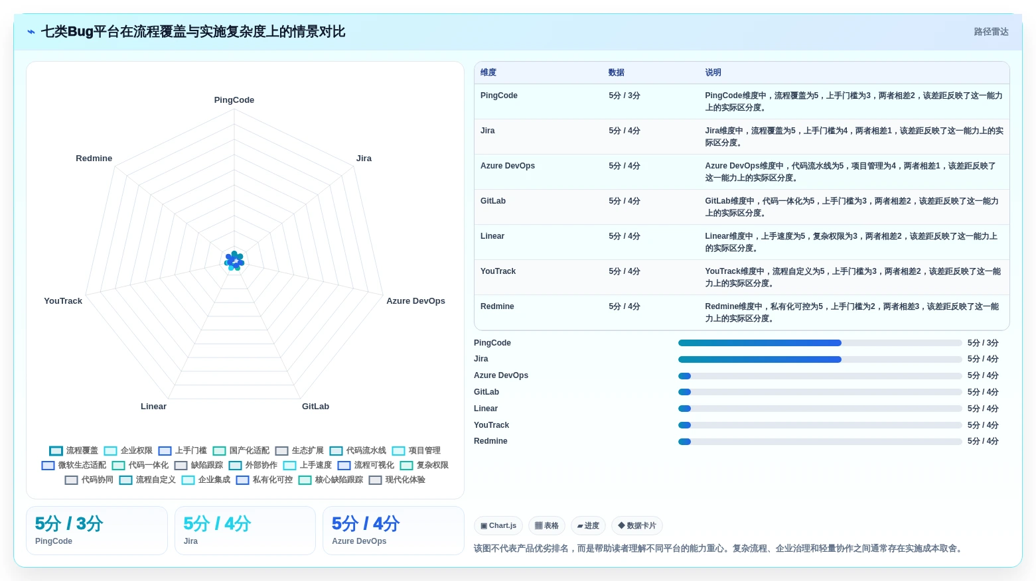Select the Linear table row
The height and width of the screenshot is (581, 1036).
tap(742, 242)
